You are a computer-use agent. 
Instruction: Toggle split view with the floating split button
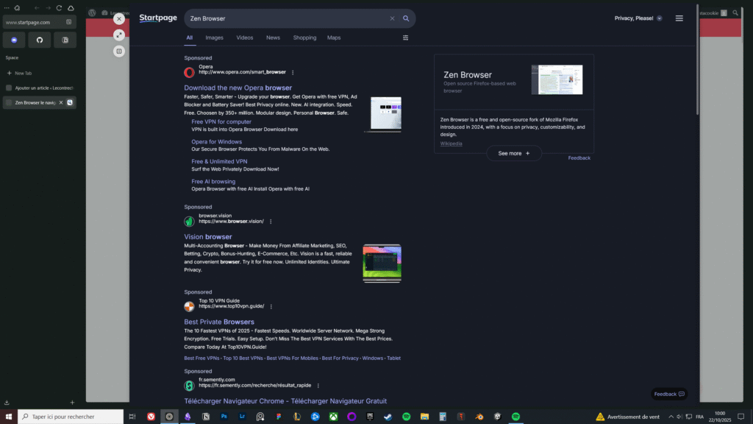(x=119, y=51)
